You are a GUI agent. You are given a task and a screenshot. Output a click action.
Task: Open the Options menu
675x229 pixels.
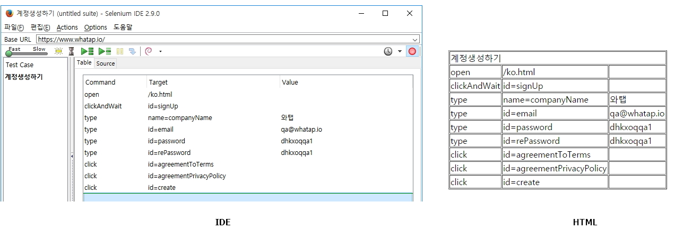tap(96, 27)
